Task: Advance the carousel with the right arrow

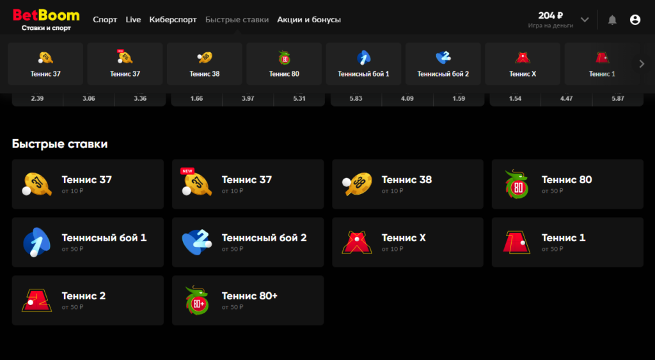Action: click(x=642, y=64)
